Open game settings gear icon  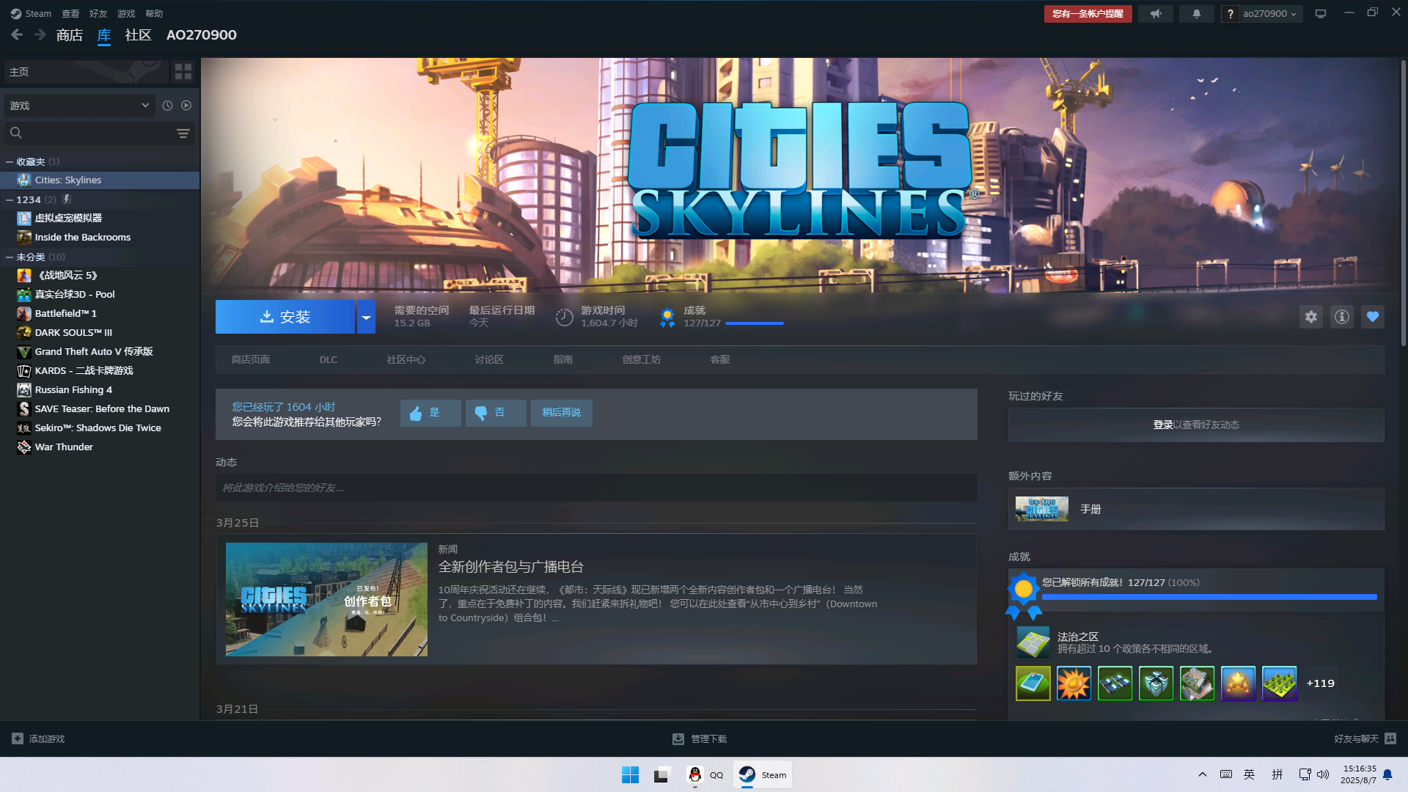(1311, 317)
